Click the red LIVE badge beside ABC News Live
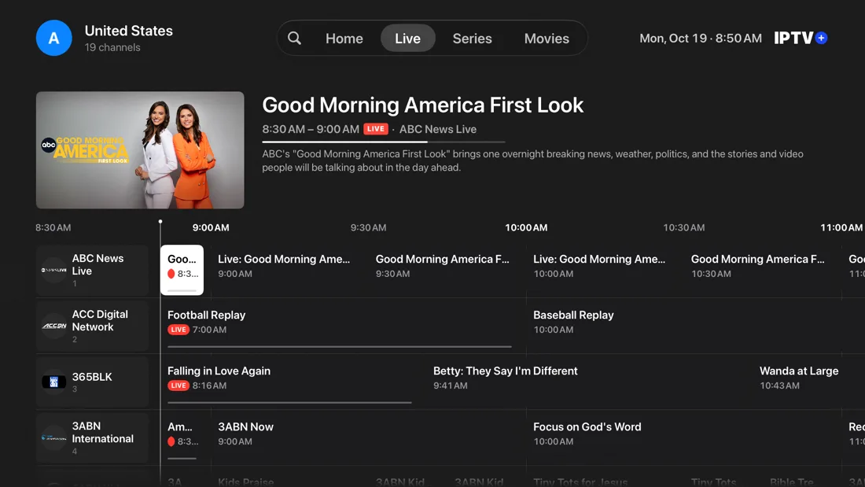Screen dimensions: 865x487 [376, 129]
